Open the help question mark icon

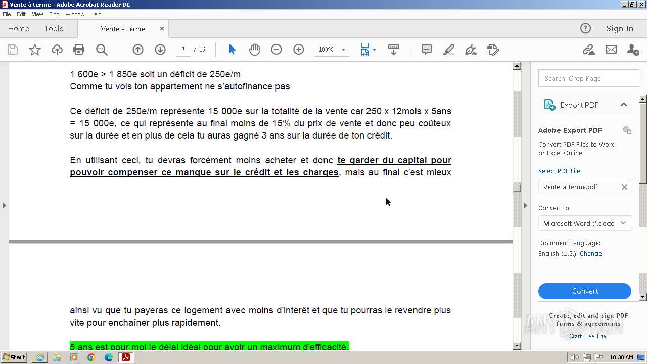point(585,29)
